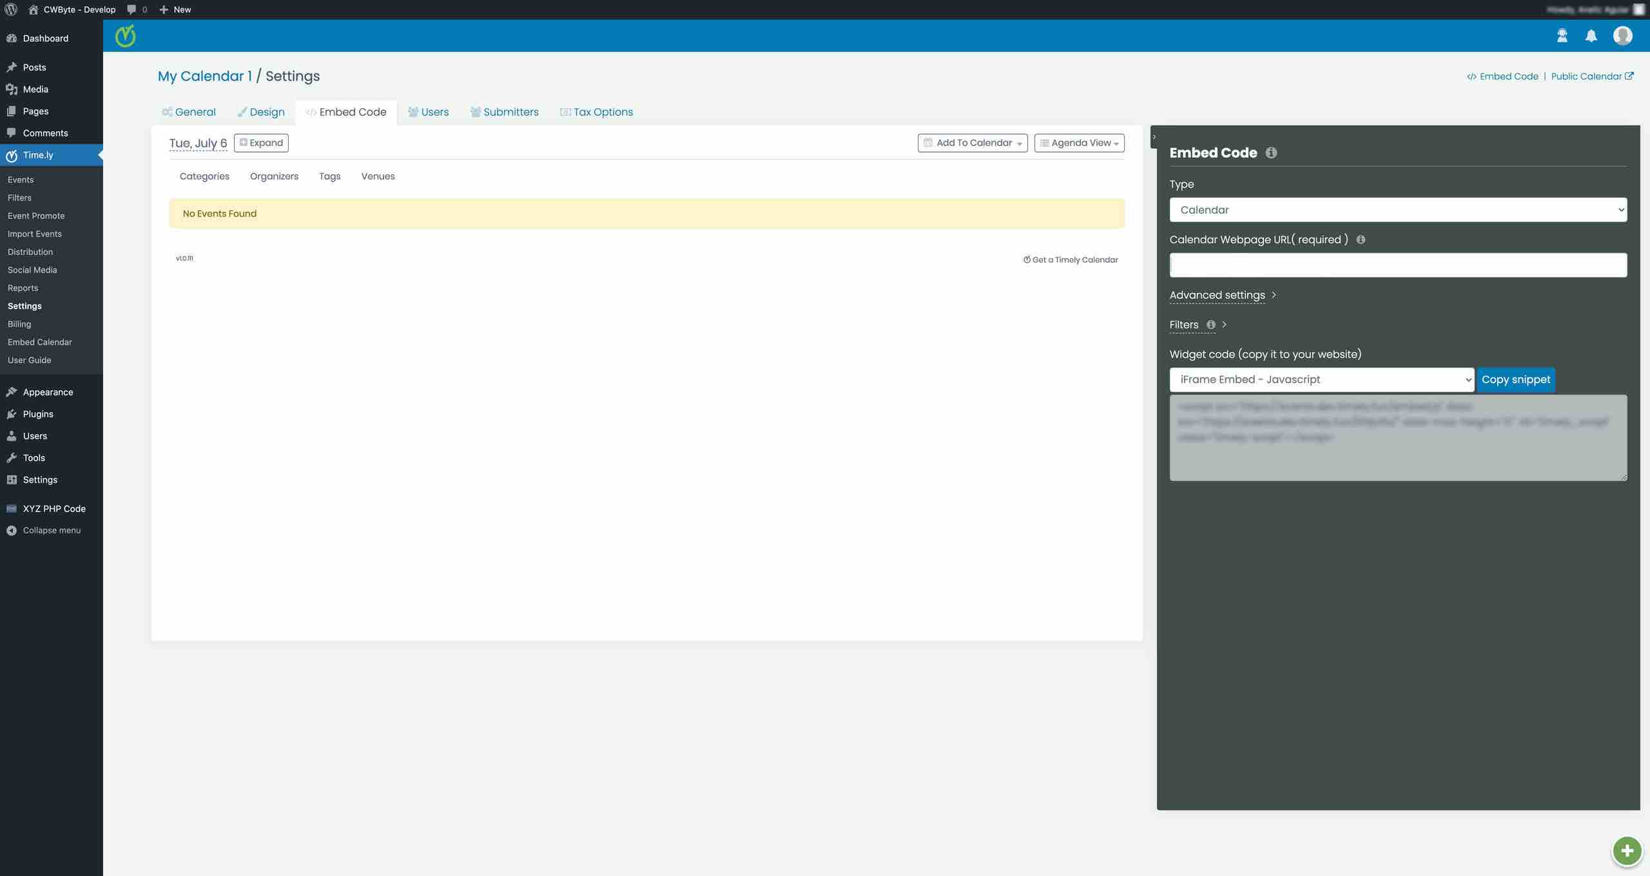The width and height of the screenshot is (1650, 876).
Task: Open Reports submenu
Action: pos(23,288)
